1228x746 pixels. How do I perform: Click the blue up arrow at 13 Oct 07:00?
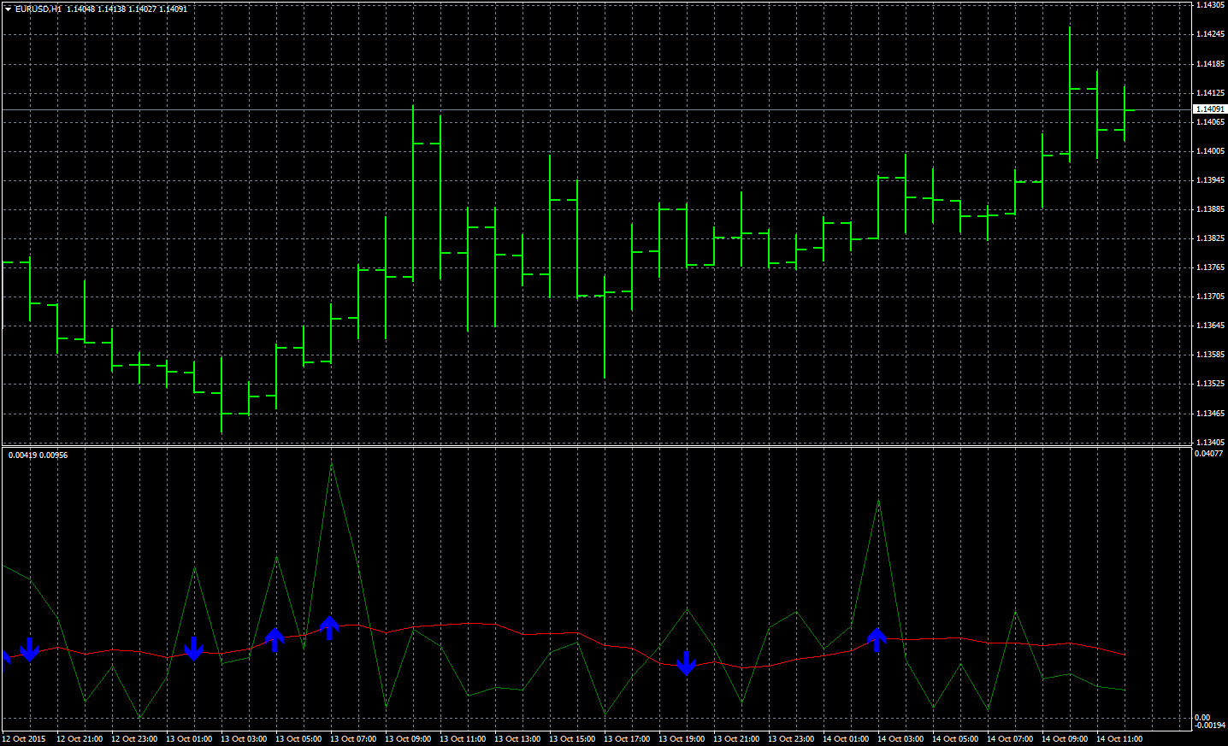[x=330, y=628]
